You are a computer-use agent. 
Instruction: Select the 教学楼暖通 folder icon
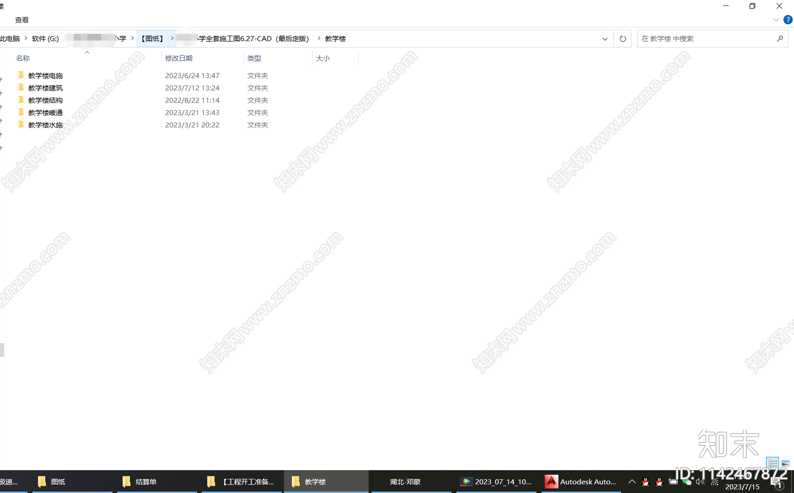(x=21, y=113)
